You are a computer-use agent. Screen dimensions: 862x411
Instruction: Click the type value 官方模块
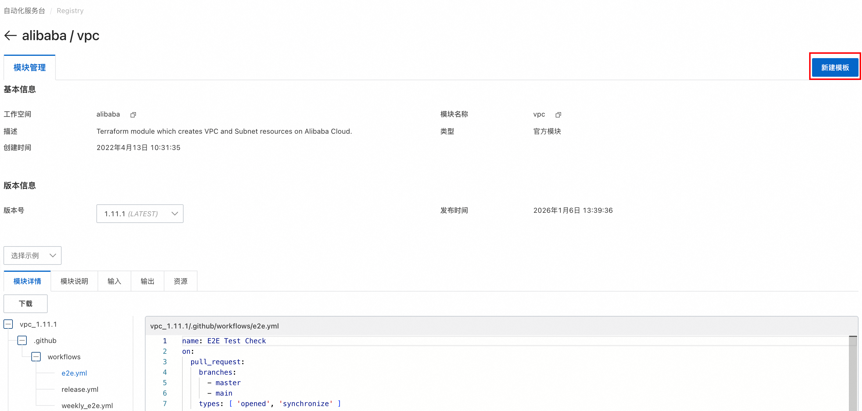(547, 131)
